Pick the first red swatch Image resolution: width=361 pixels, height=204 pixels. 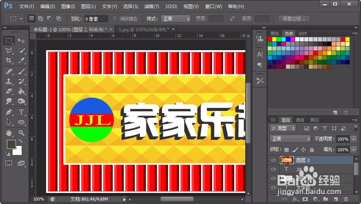pos(270,39)
